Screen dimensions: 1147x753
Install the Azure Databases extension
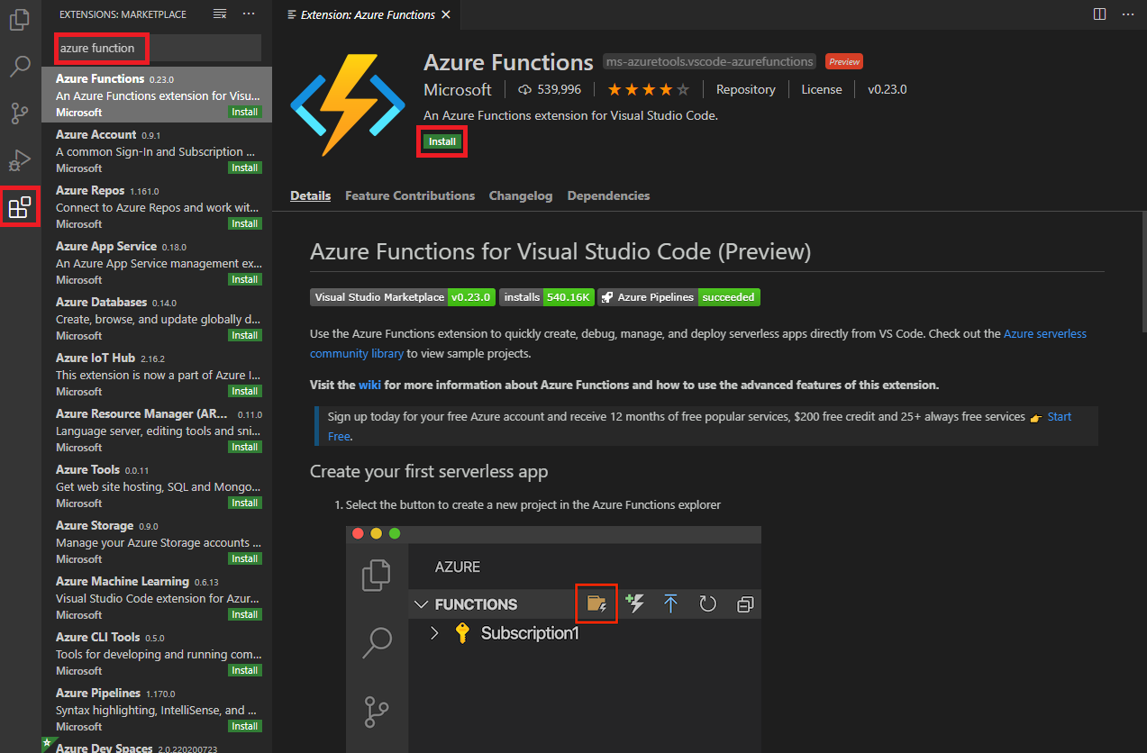(245, 336)
